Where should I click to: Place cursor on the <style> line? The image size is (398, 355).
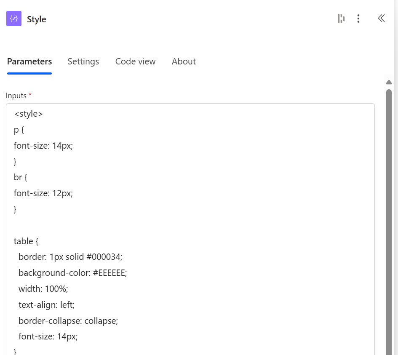(29, 114)
